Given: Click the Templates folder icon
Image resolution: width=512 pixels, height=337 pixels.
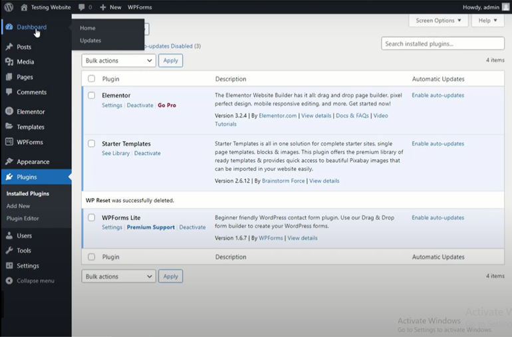Looking at the screenshot, I should tap(9, 126).
